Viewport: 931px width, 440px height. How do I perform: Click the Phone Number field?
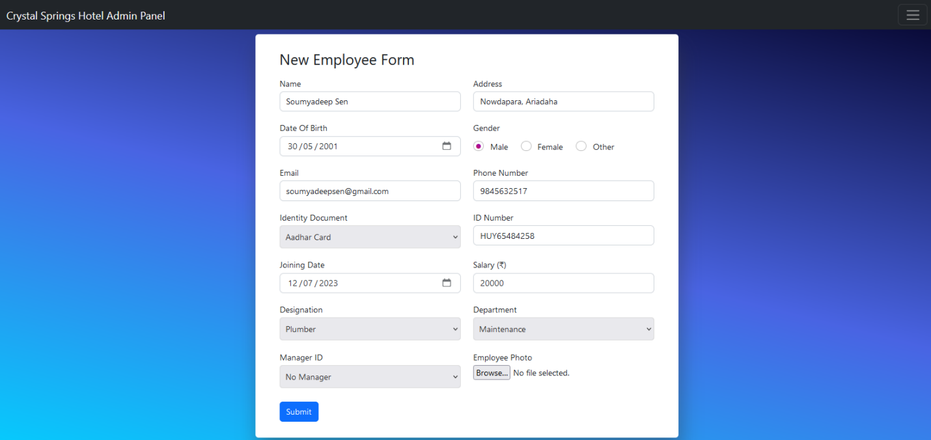(563, 191)
